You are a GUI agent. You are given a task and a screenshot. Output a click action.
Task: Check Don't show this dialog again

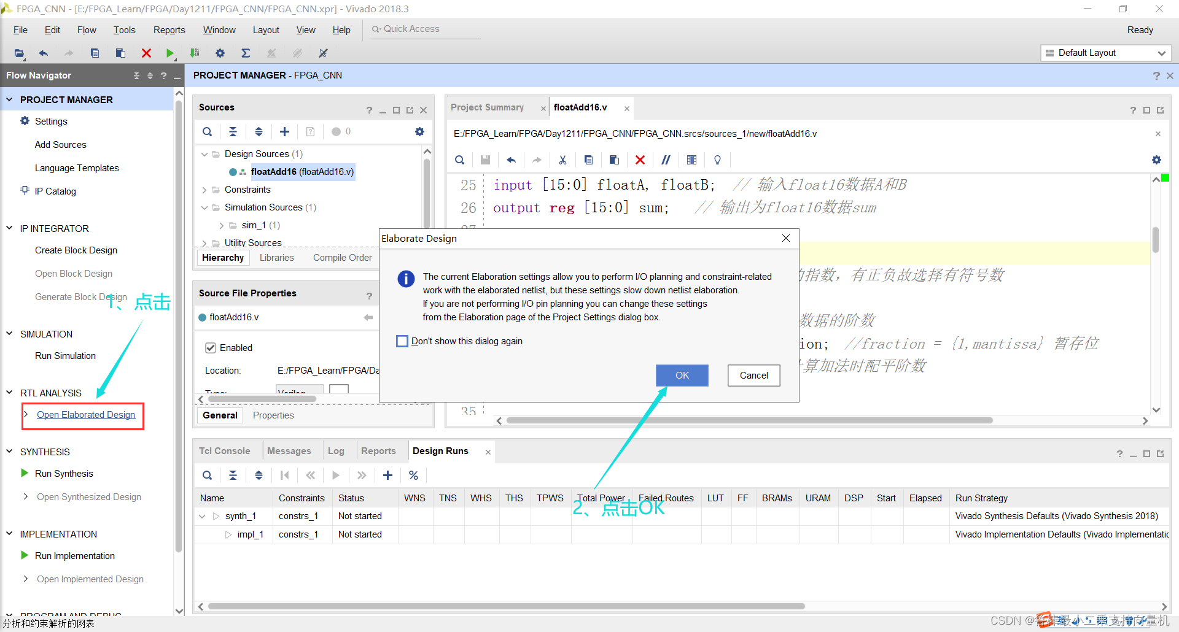(x=402, y=341)
